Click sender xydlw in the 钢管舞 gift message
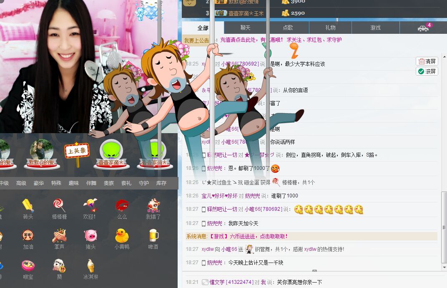The height and width of the screenshot is (288, 447). point(208,249)
